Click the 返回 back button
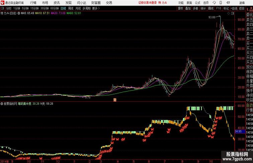The width and height of the screenshot is (253, 163). 242,8
